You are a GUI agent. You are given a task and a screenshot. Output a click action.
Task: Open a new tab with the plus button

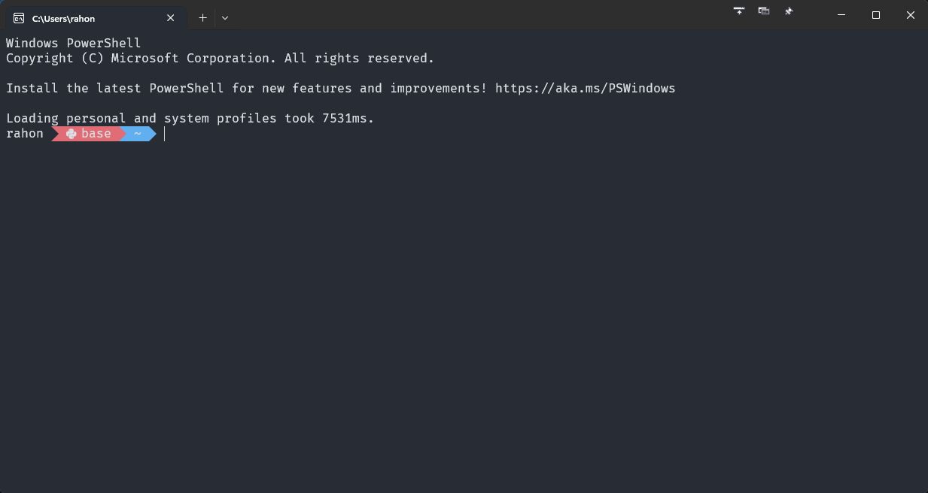pos(202,18)
